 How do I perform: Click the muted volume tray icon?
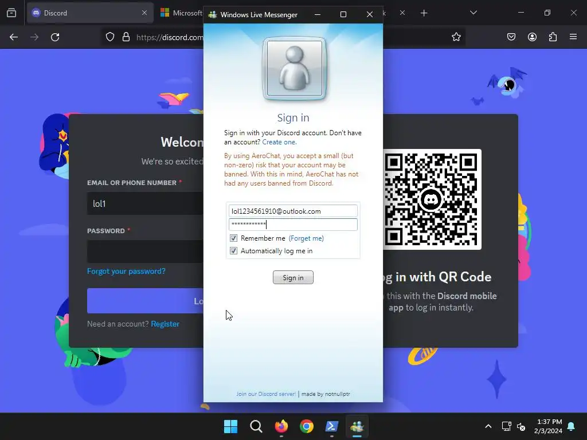[x=521, y=426]
